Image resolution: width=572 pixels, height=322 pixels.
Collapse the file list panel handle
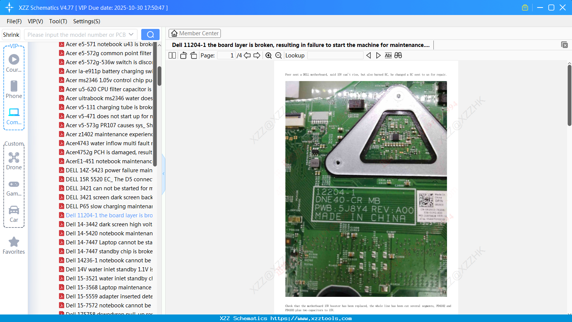163,173
